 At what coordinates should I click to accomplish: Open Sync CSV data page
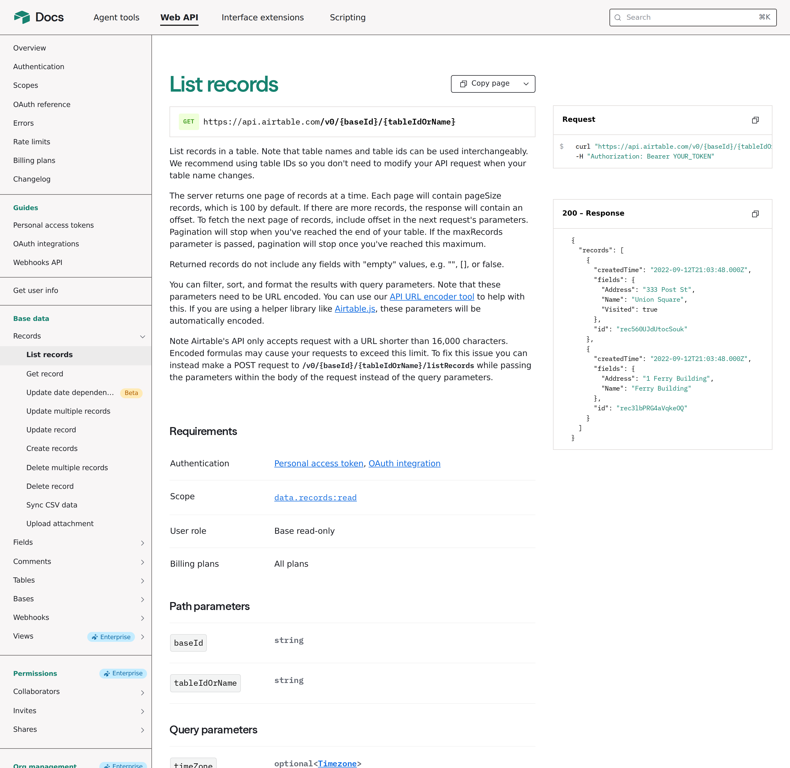52,505
